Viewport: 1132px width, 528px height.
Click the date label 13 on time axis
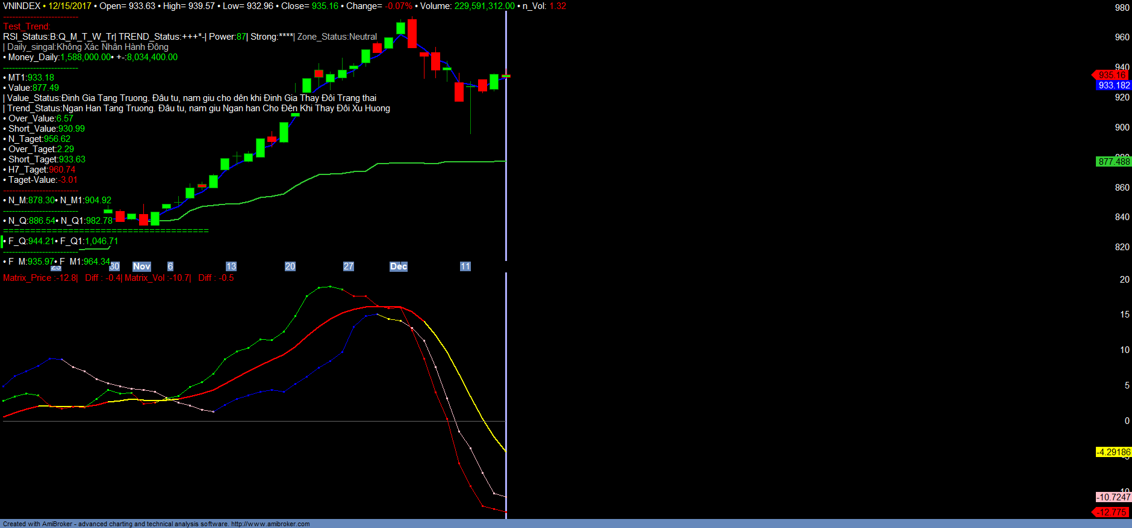coord(231,266)
